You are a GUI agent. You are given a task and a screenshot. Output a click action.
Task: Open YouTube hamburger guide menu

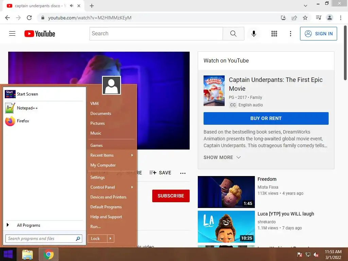coord(12,34)
